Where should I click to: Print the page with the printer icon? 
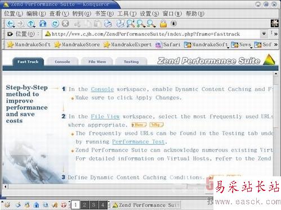108,24
